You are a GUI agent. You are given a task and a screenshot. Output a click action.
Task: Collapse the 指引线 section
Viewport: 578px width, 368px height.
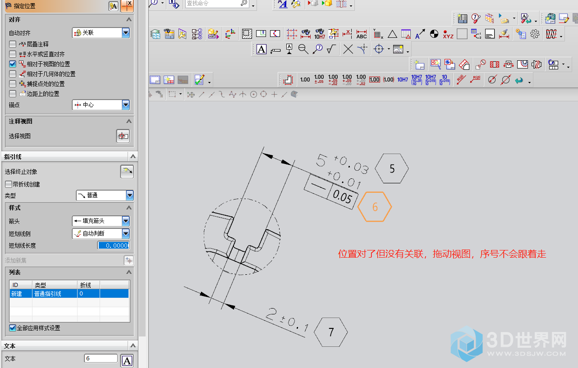(x=133, y=157)
